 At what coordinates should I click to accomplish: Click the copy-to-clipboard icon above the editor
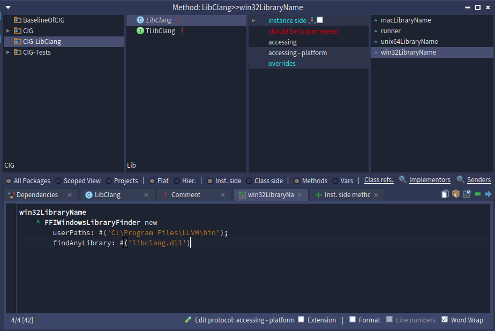coord(445,194)
